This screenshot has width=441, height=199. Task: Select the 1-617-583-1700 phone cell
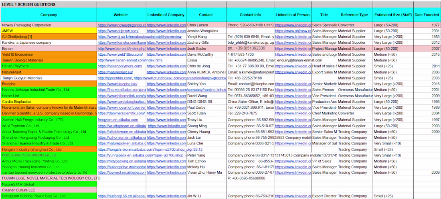pos(250,54)
